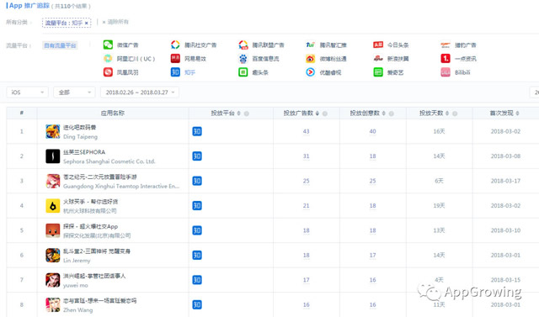Open the fox 探探 App thumbnail
This screenshot has height=317, width=539.
point(53,230)
